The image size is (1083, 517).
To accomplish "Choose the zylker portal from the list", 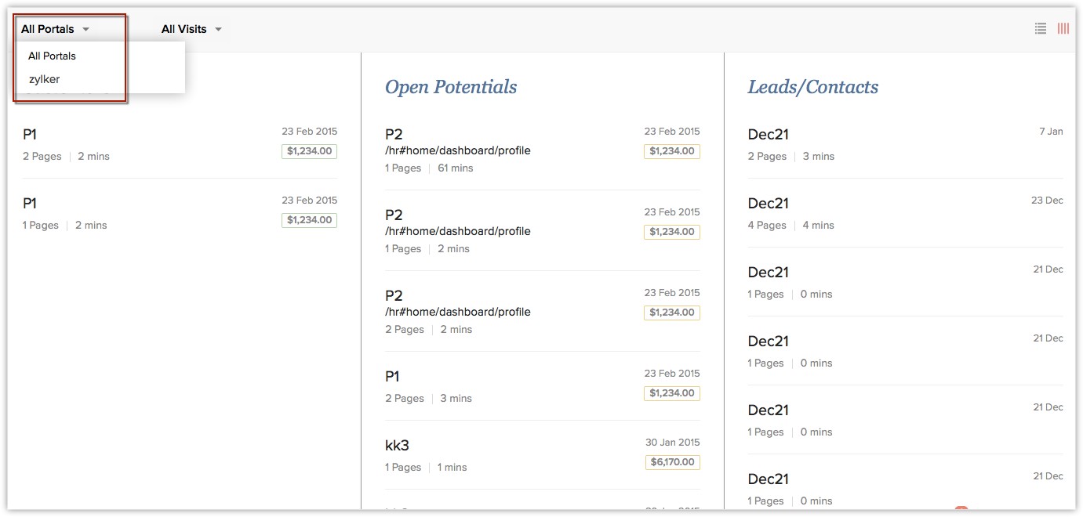I will [x=45, y=79].
